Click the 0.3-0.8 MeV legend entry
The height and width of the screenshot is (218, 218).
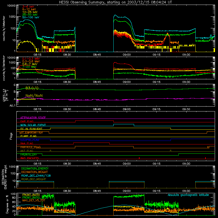31,62
